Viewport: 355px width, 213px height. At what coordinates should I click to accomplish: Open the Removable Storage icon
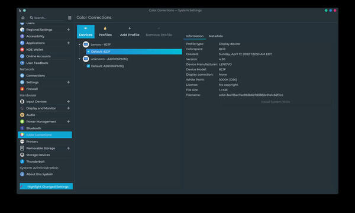pos(22,149)
